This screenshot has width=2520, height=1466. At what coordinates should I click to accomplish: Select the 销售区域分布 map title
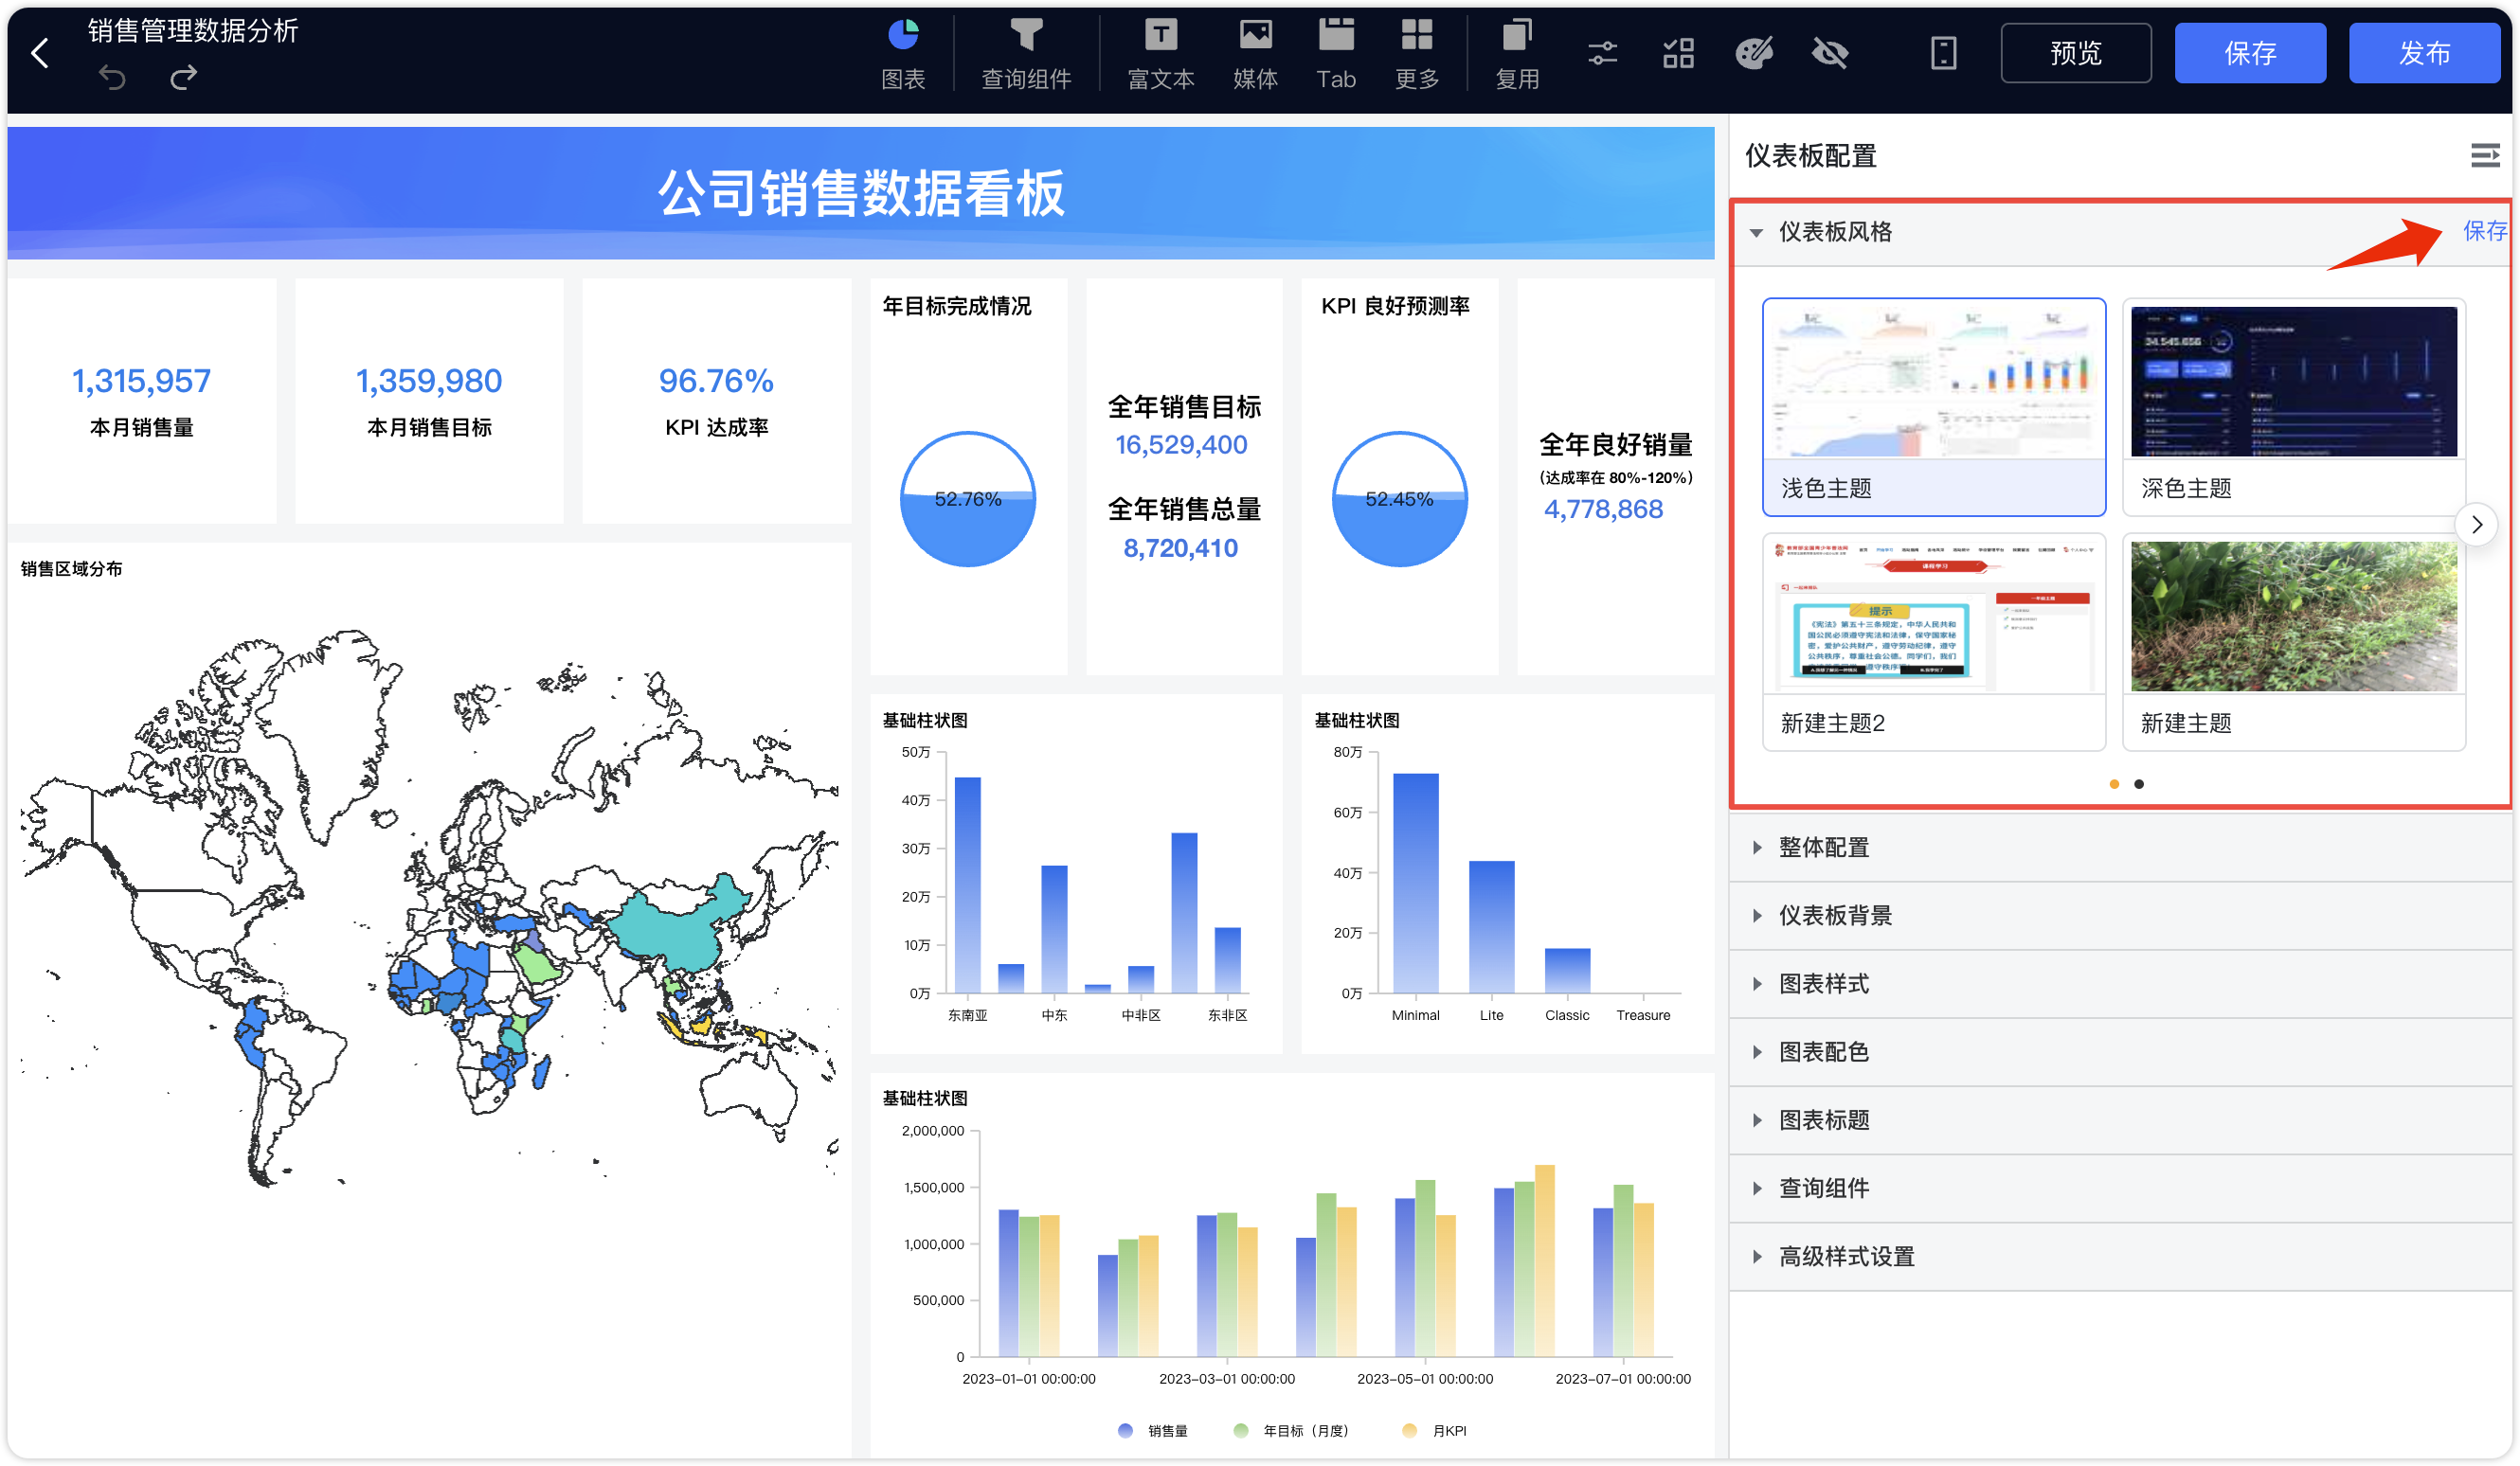tap(71, 568)
